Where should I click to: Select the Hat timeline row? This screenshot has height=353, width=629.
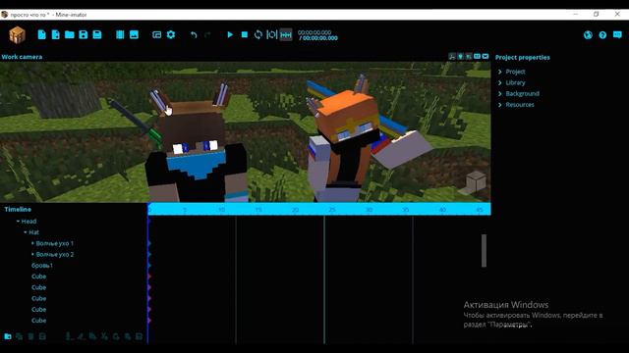[x=34, y=232]
